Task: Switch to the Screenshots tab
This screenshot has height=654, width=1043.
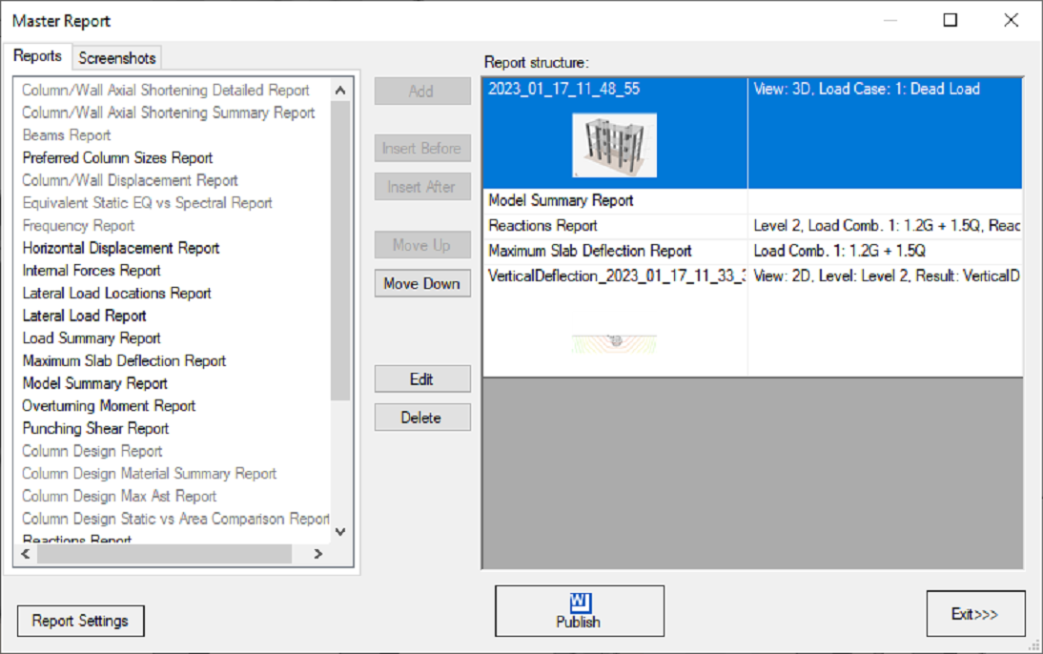Action: [x=117, y=58]
